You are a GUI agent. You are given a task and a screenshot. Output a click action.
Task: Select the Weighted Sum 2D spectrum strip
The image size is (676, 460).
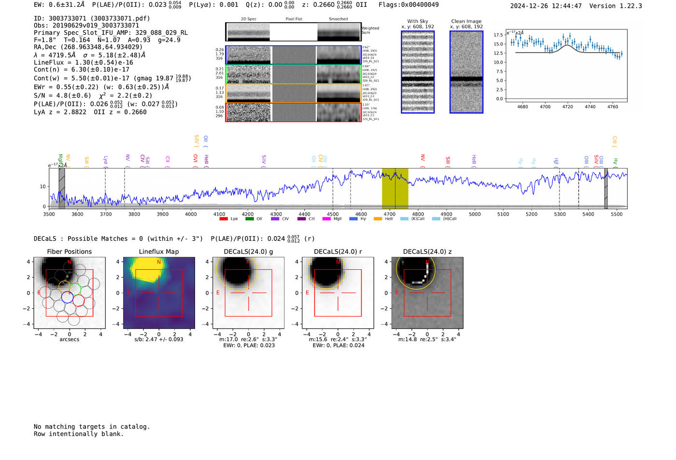click(294, 32)
